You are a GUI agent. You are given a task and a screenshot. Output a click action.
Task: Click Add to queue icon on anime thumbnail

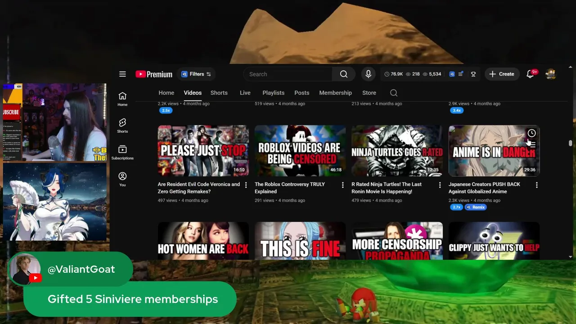tap(532, 145)
